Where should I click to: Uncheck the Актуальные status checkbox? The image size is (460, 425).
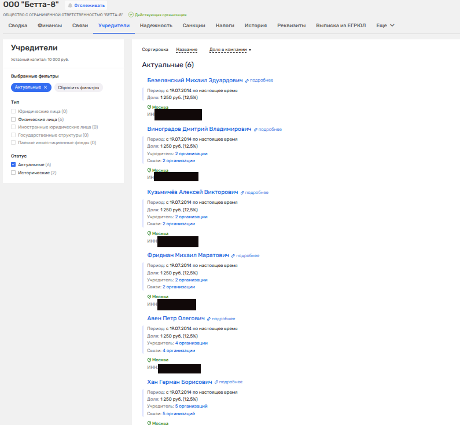pos(13,165)
